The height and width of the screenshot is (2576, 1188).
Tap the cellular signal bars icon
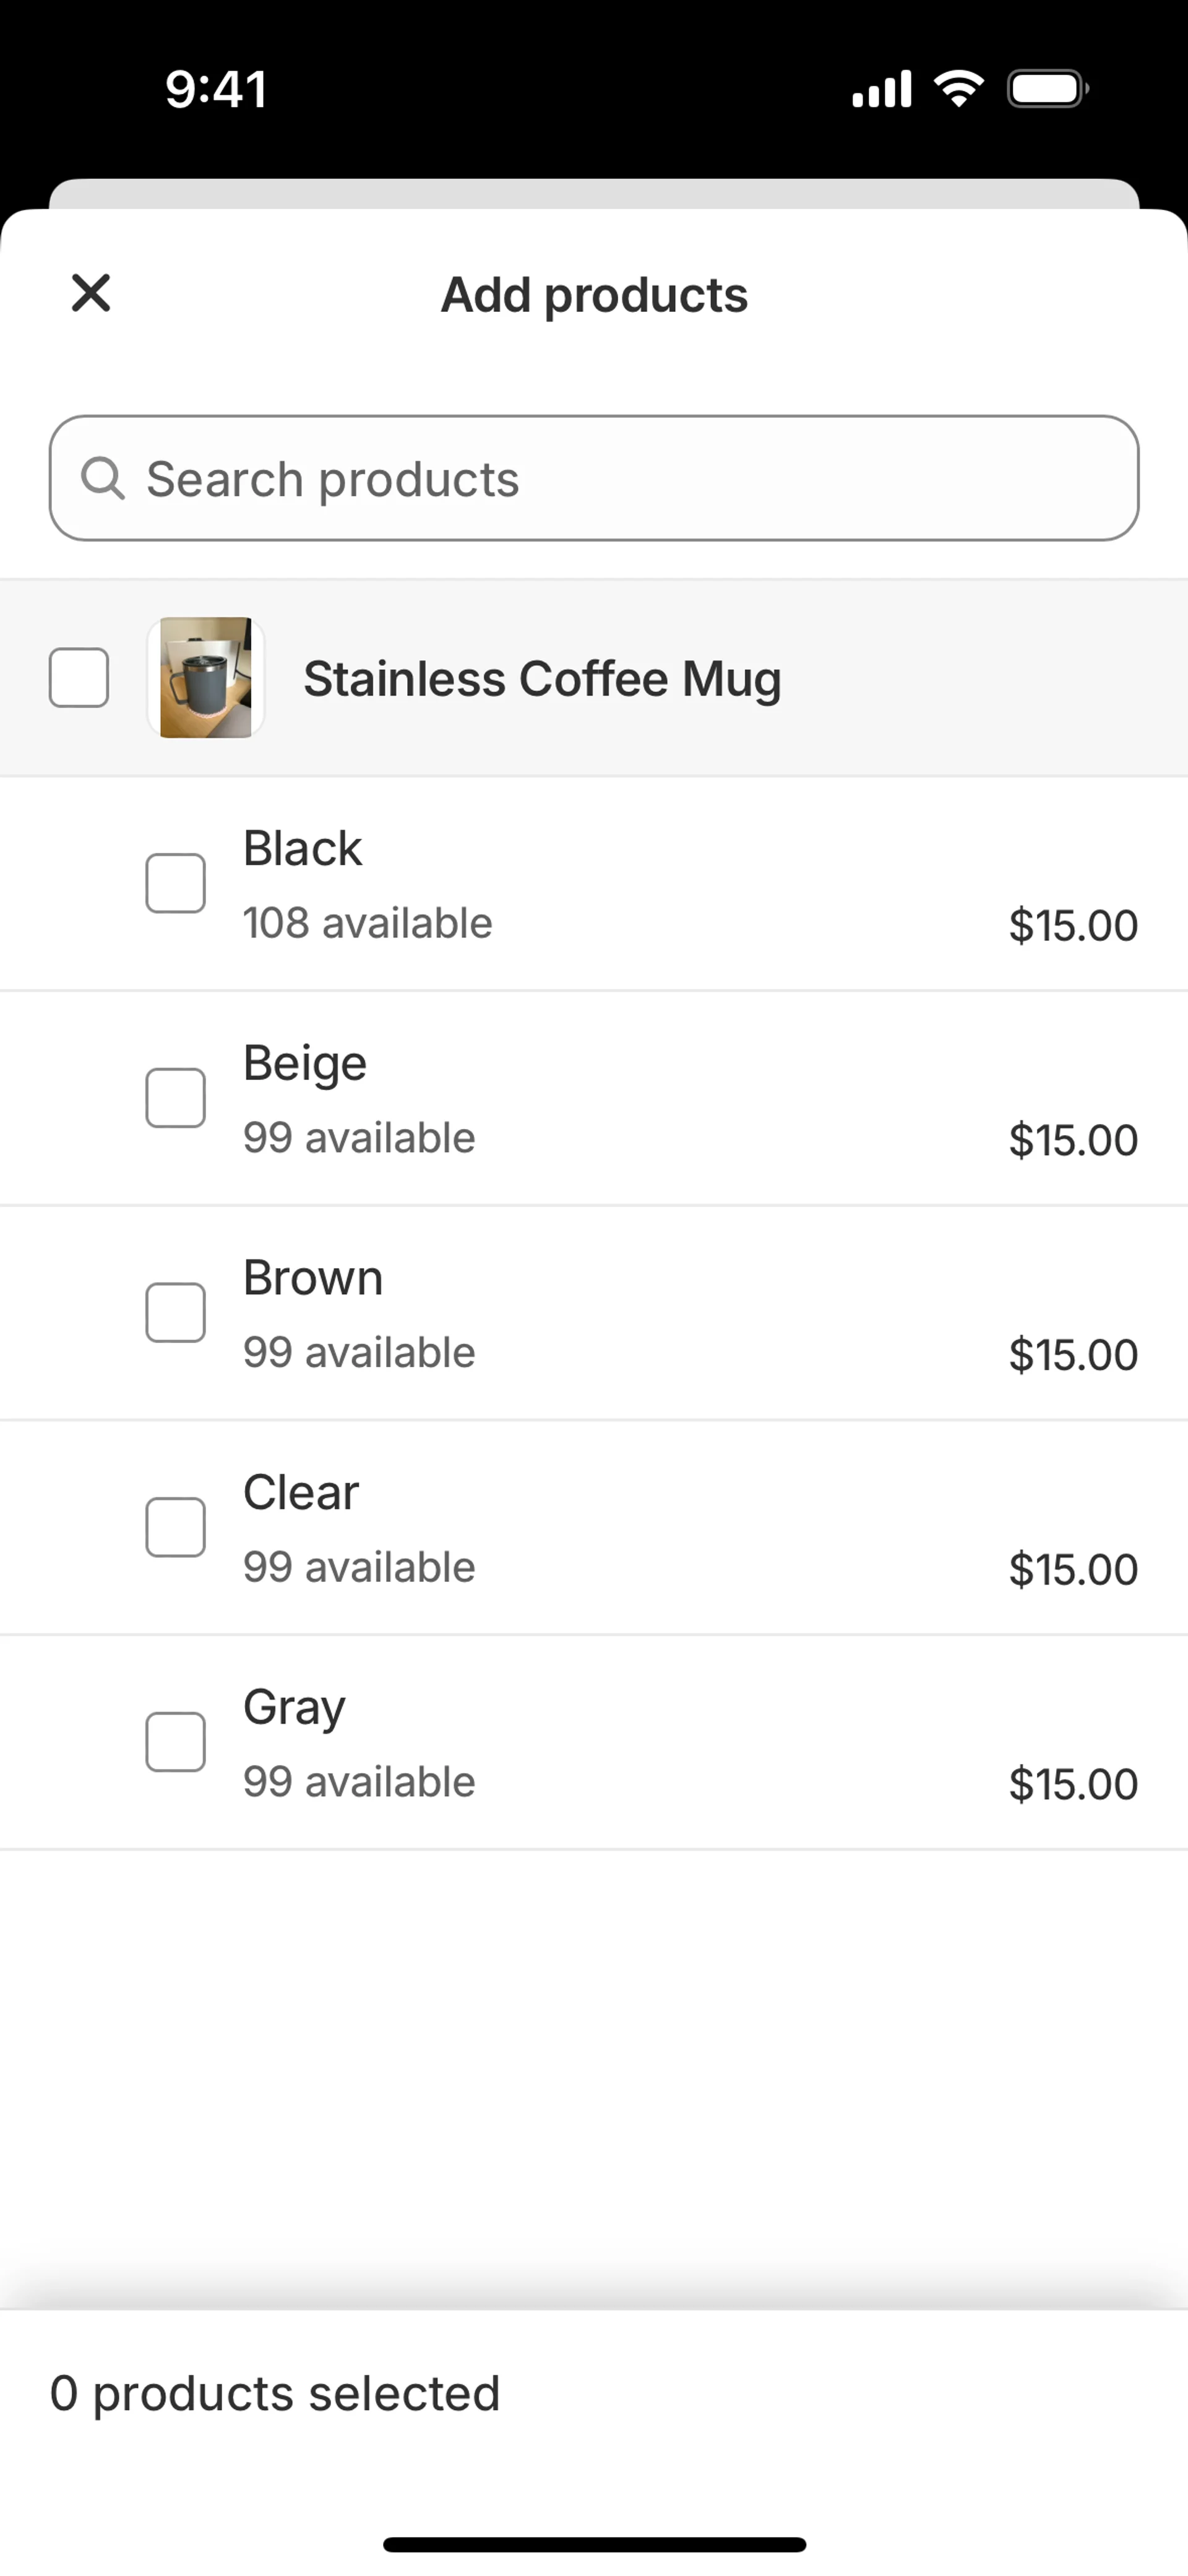[x=881, y=89]
